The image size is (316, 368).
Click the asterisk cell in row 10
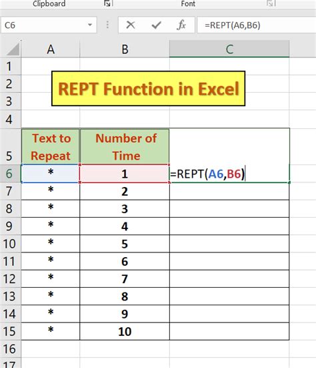[51, 244]
